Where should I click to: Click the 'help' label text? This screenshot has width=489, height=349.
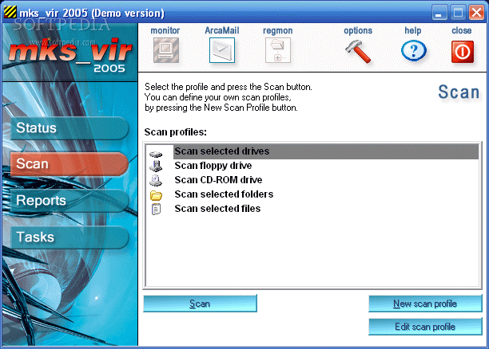[412, 30]
